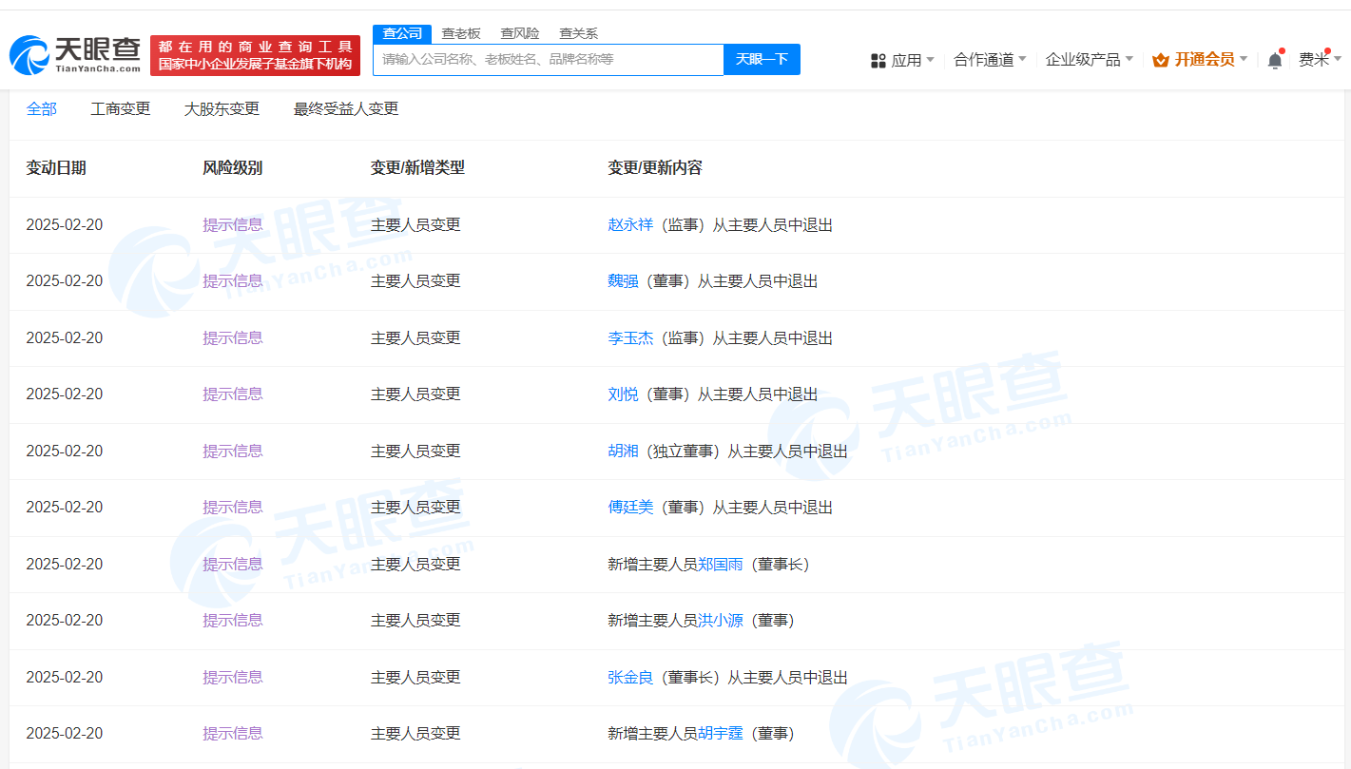Select the 全部 filter tab
The image size is (1351, 769).
[42, 108]
